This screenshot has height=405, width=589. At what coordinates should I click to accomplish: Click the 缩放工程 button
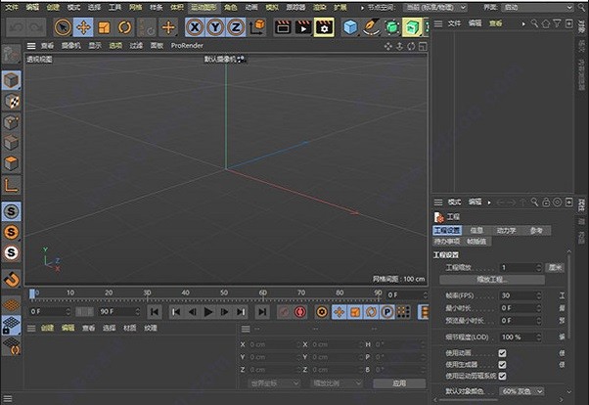pyautogui.click(x=492, y=280)
